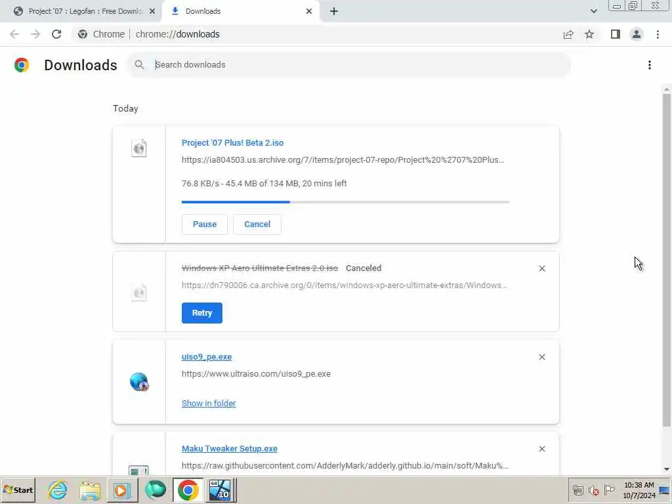Click the Project '07 ISO file icon
The width and height of the screenshot is (672, 504).
point(139,148)
